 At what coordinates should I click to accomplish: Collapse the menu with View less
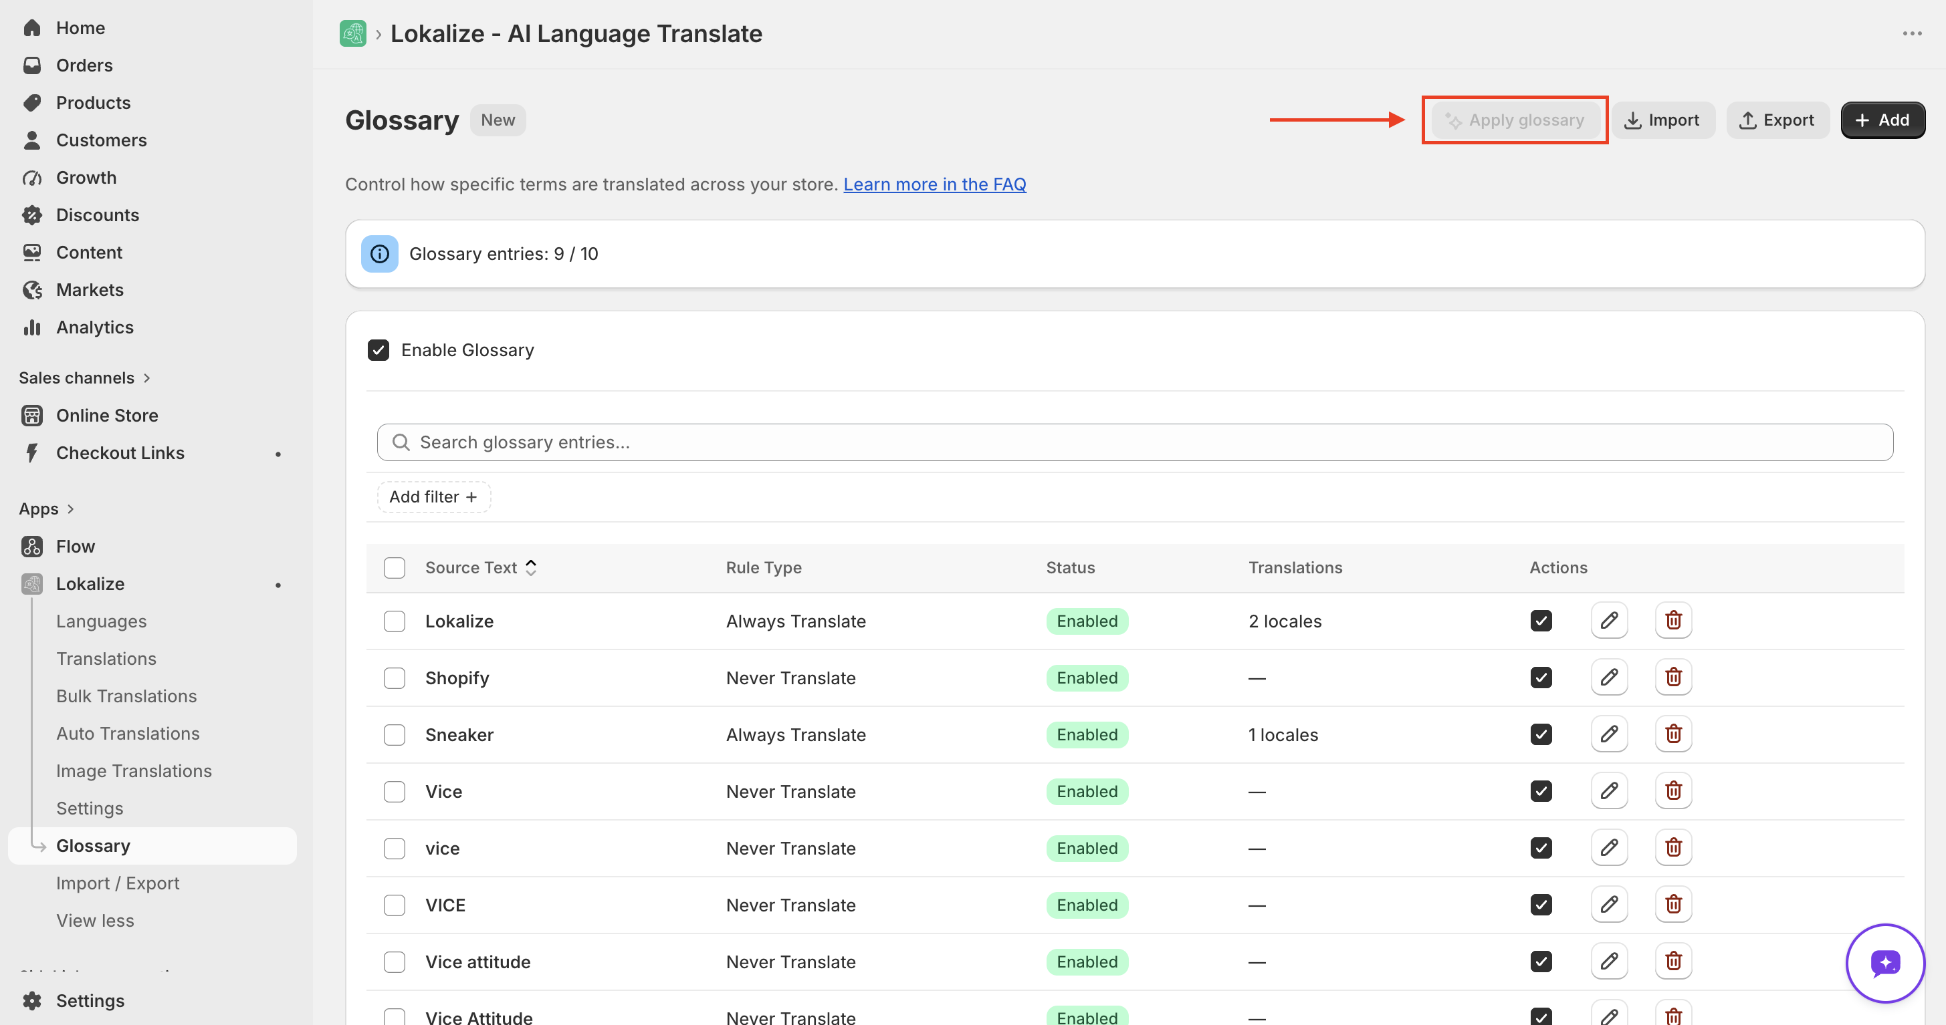(x=95, y=921)
